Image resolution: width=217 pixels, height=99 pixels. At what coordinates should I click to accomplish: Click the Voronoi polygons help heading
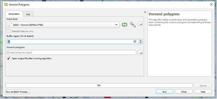point(164,14)
